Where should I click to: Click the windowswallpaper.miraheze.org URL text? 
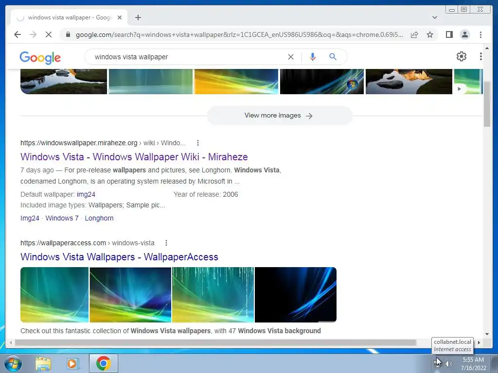pos(79,143)
